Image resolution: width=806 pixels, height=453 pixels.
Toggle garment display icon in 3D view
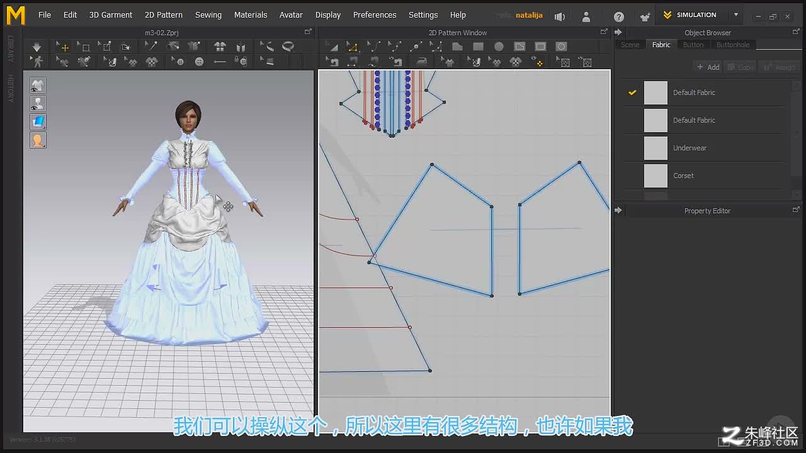tap(38, 85)
